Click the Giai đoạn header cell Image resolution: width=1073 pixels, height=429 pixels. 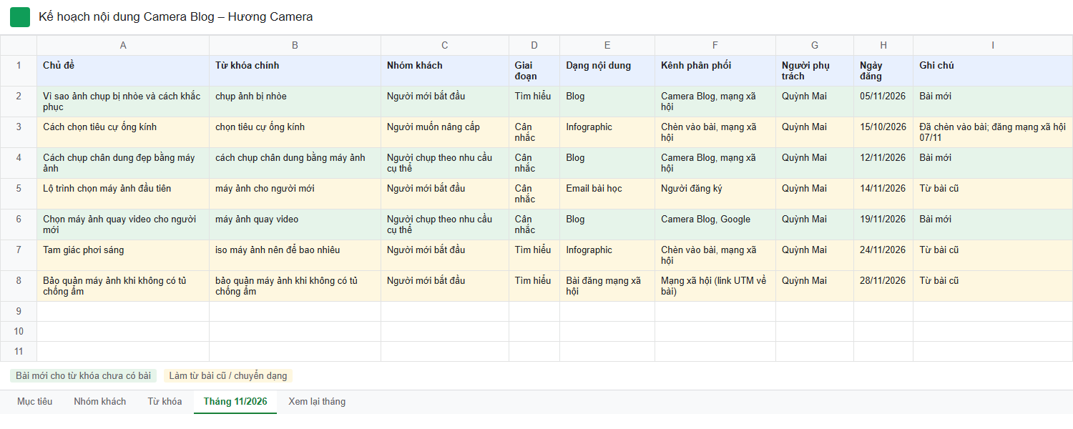534,71
